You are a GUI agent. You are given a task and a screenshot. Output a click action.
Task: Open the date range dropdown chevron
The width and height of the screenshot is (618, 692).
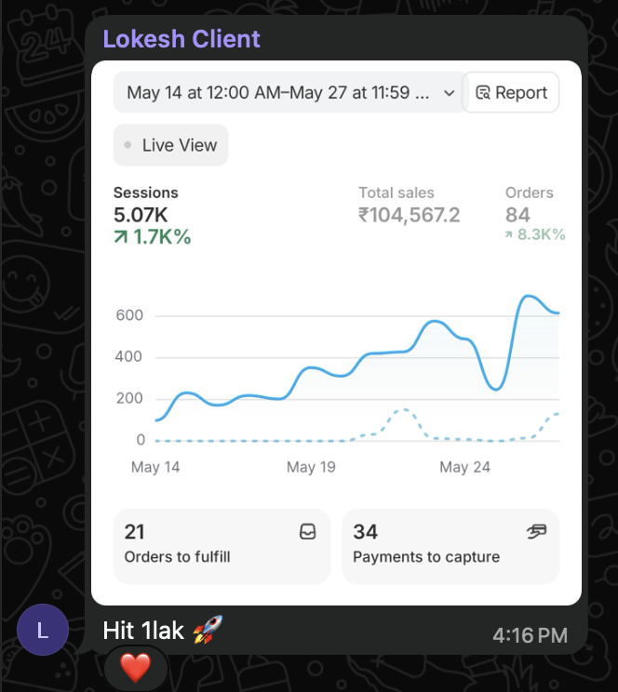(449, 93)
